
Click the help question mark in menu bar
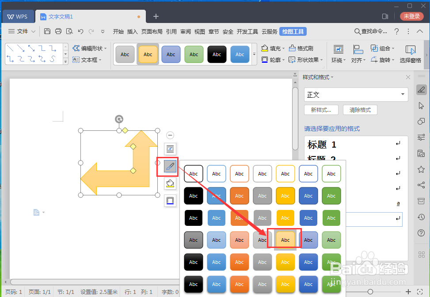(396, 31)
